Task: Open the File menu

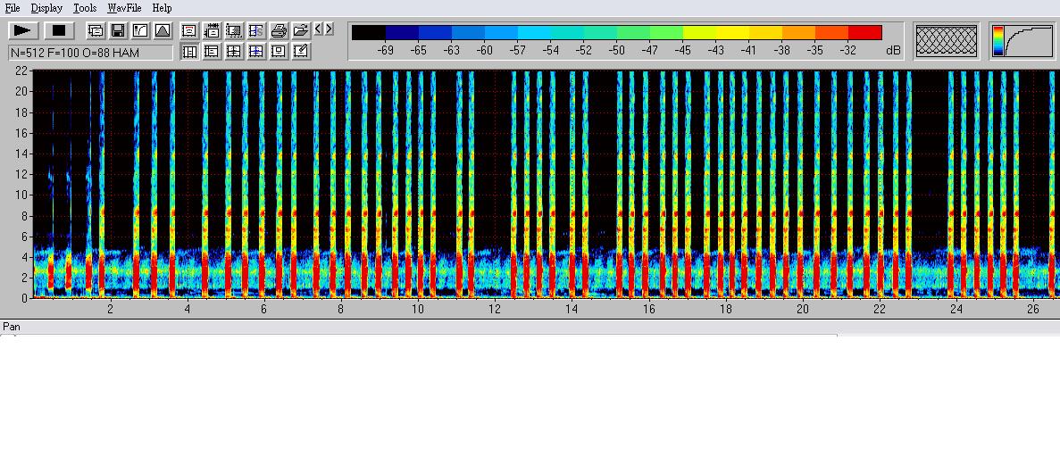Action: pyautogui.click(x=13, y=8)
